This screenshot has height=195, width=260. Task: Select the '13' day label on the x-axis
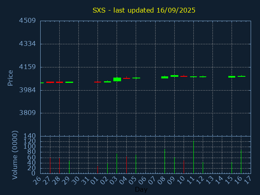click(x=209, y=180)
